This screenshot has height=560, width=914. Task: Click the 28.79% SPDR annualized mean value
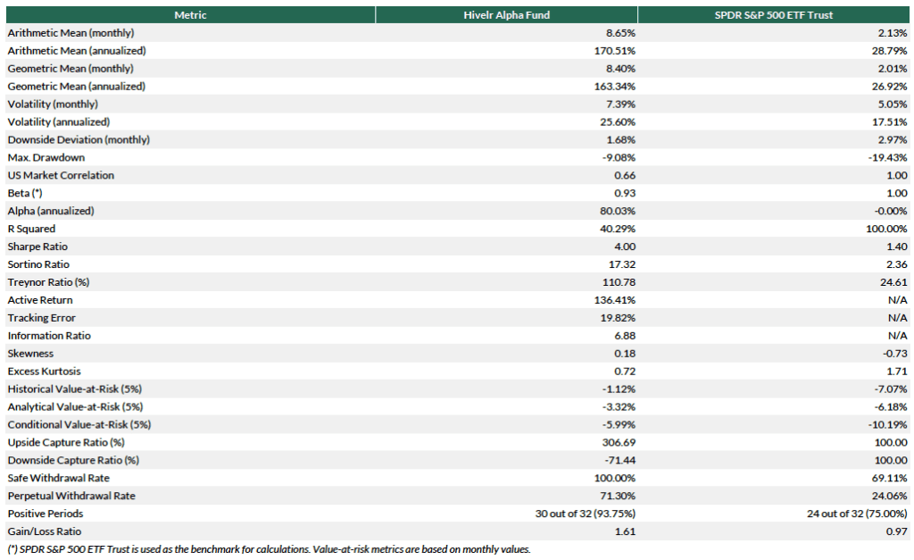coord(890,51)
